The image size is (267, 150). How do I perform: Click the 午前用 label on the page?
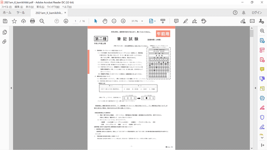tap(163, 34)
